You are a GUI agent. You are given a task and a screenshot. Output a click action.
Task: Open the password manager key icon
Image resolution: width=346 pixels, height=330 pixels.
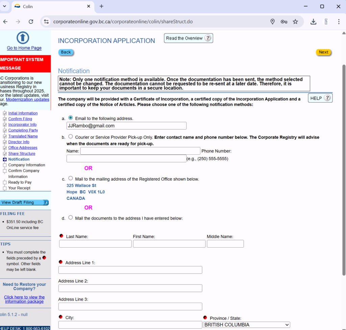pos(284,22)
